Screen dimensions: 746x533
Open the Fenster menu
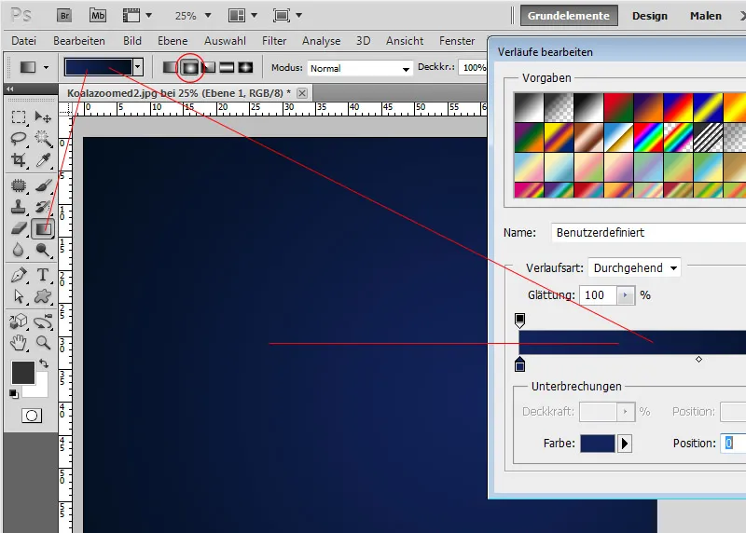click(x=457, y=41)
